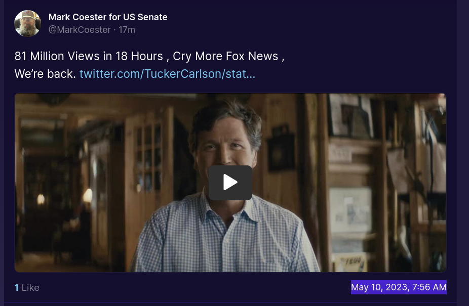Open the 17m post timestamp
Image resolution: width=469 pixels, height=306 pixels.
(x=127, y=30)
